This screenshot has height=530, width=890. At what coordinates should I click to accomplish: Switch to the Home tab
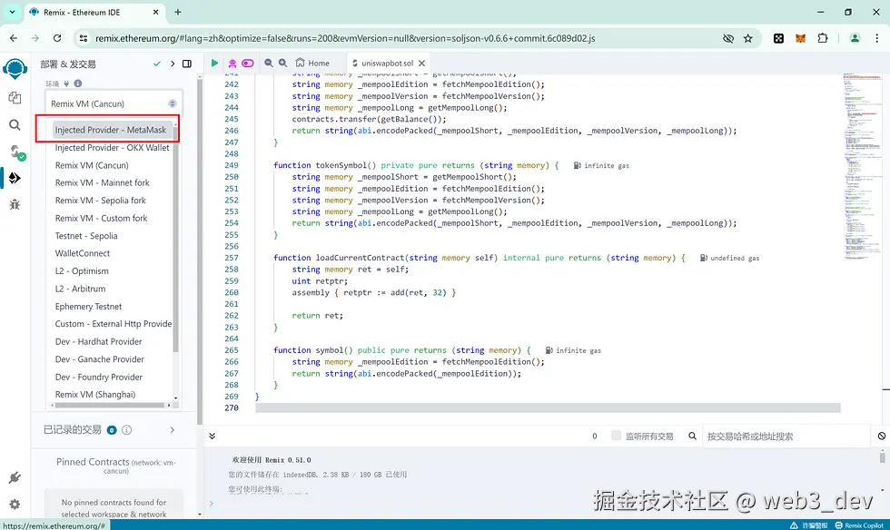[x=312, y=63]
